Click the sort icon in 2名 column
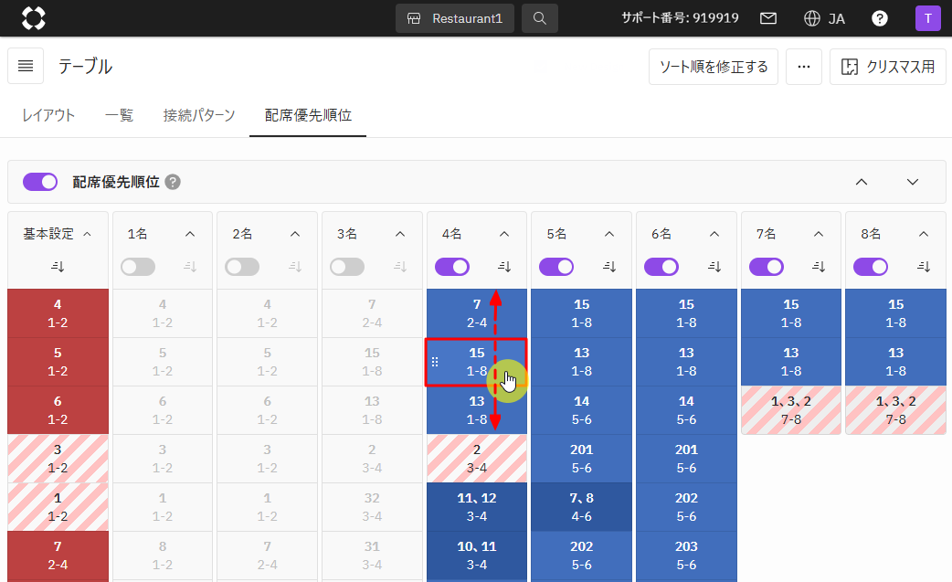The width and height of the screenshot is (952, 582). point(295,267)
